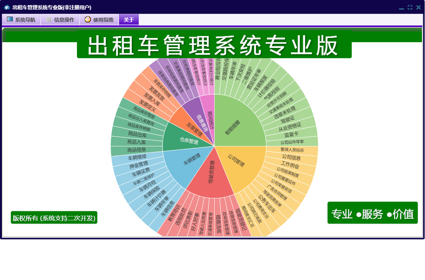Open the 使用指南 tab
The height and width of the screenshot is (280, 425).
99,20
